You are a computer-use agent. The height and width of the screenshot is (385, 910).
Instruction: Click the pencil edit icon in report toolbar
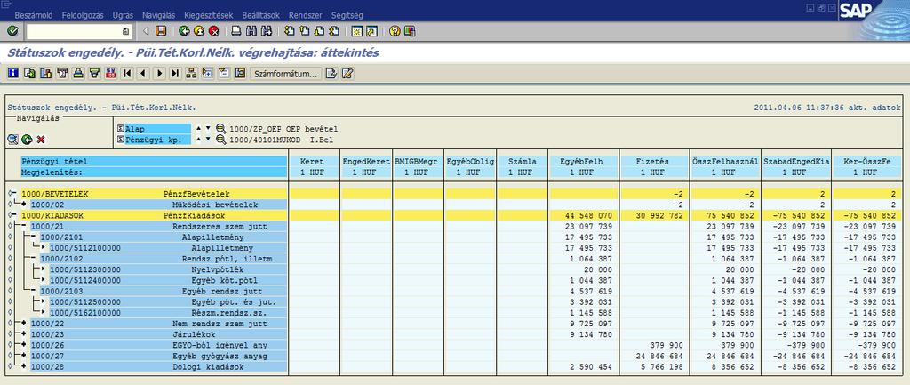[347, 73]
